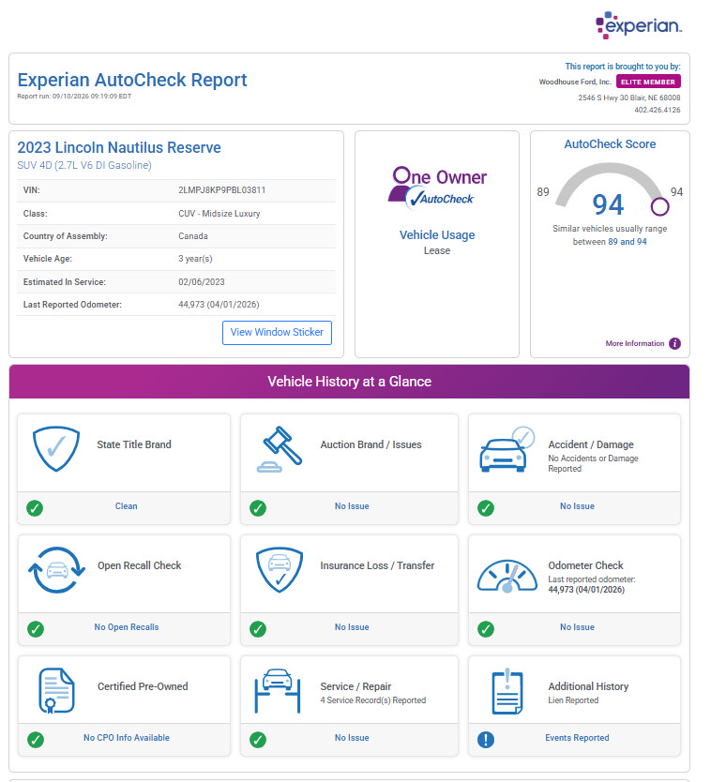
Task: Click the 3 year(s) vehicle age value
Action: click(196, 259)
